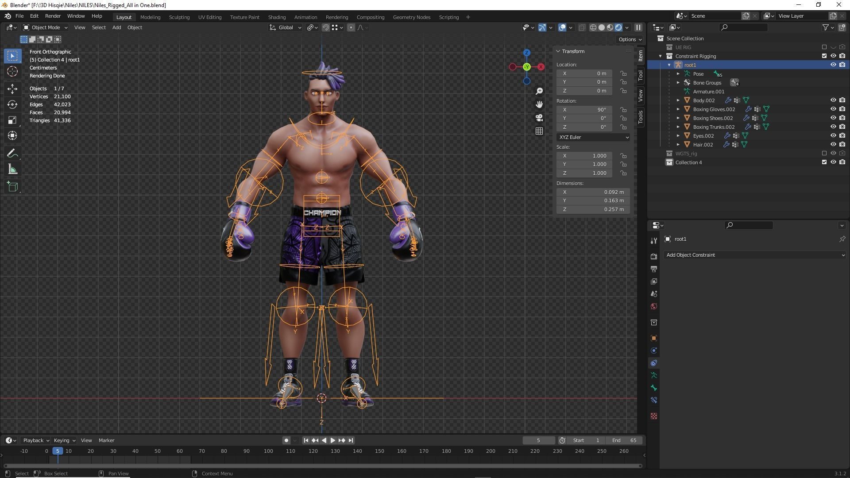The width and height of the screenshot is (850, 478).
Task: Open the XYZ Euler rotation mode dropdown
Action: tap(593, 137)
